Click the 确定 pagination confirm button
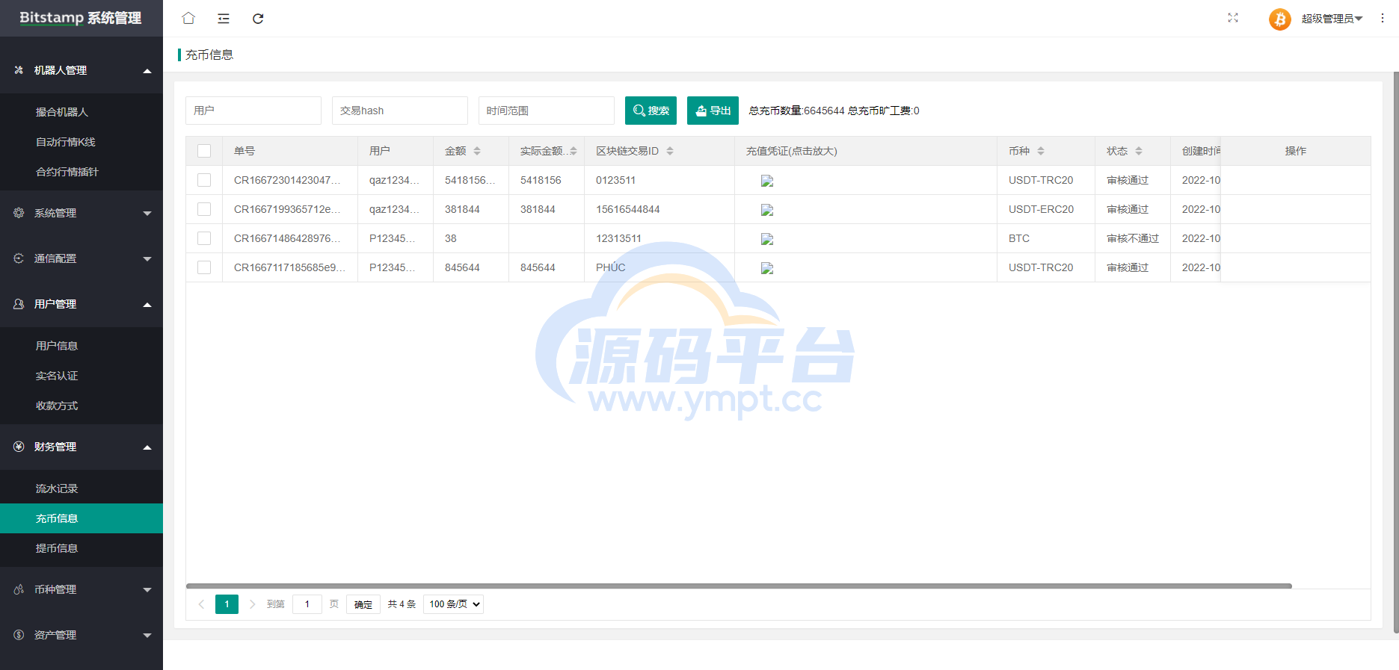Viewport: 1399px width, 670px height. pyautogui.click(x=363, y=604)
